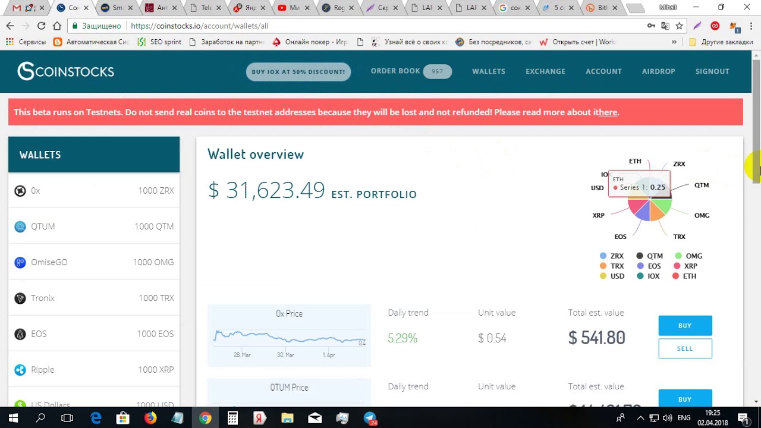Click the browser address bar URL
The width and height of the screenshot is (761, 428).
[x=199, y=26]
